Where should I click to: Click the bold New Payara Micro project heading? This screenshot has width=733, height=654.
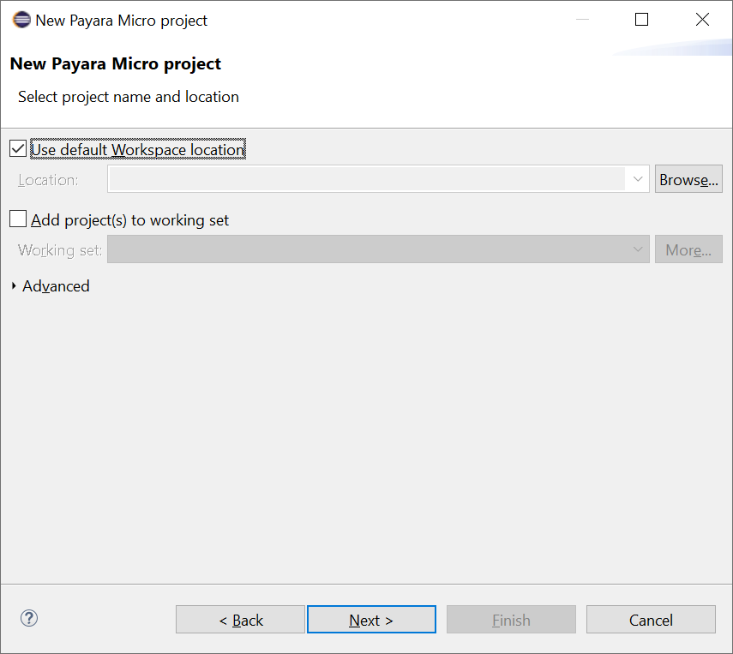[x=116, y=63]
